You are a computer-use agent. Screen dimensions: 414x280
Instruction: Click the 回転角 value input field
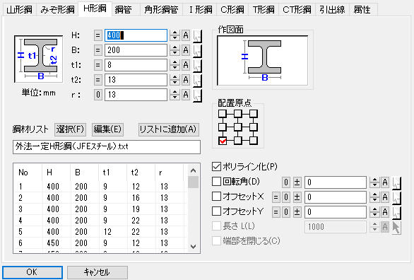pos(336,182)
